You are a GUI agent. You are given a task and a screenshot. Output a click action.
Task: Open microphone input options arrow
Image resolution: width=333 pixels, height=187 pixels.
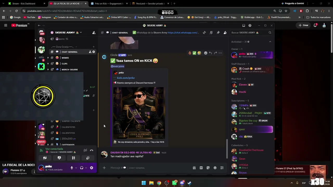(x=76, y=168)
